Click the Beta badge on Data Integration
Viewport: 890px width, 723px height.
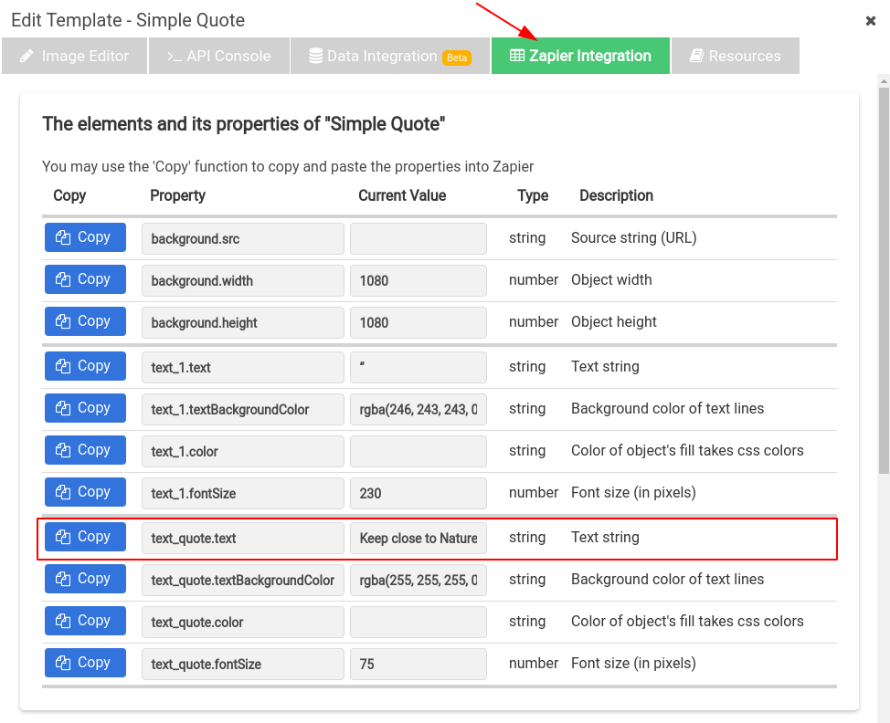[x=456, y=58]
